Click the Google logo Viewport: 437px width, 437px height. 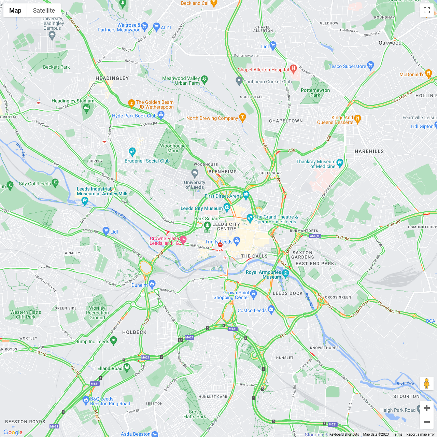13,432
